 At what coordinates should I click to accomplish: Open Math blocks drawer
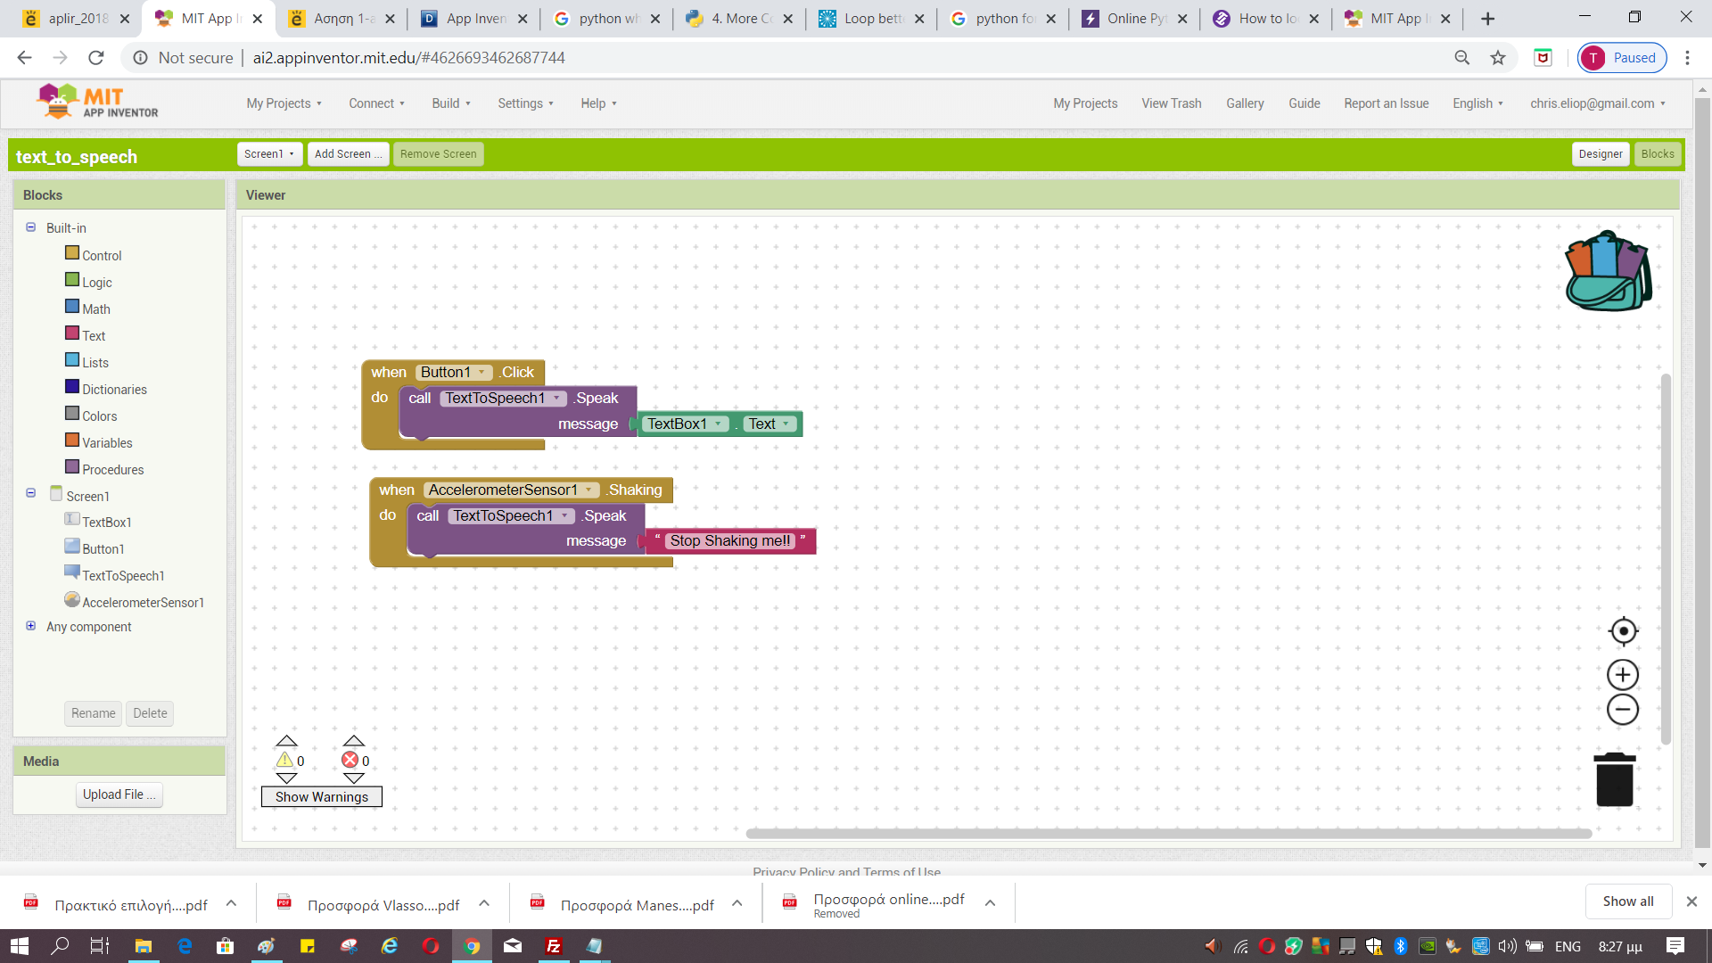pos(96,309)
